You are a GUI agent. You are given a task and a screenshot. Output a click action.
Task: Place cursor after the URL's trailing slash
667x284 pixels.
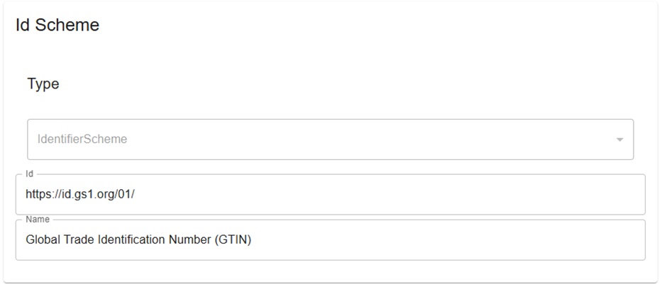pyautogui.click(x=136, y=193)
